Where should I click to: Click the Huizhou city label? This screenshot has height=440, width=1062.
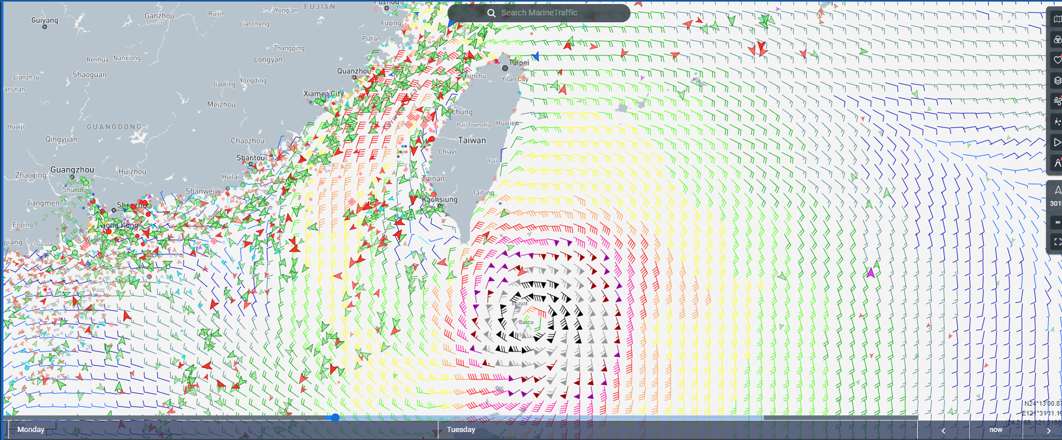[132, 171]
